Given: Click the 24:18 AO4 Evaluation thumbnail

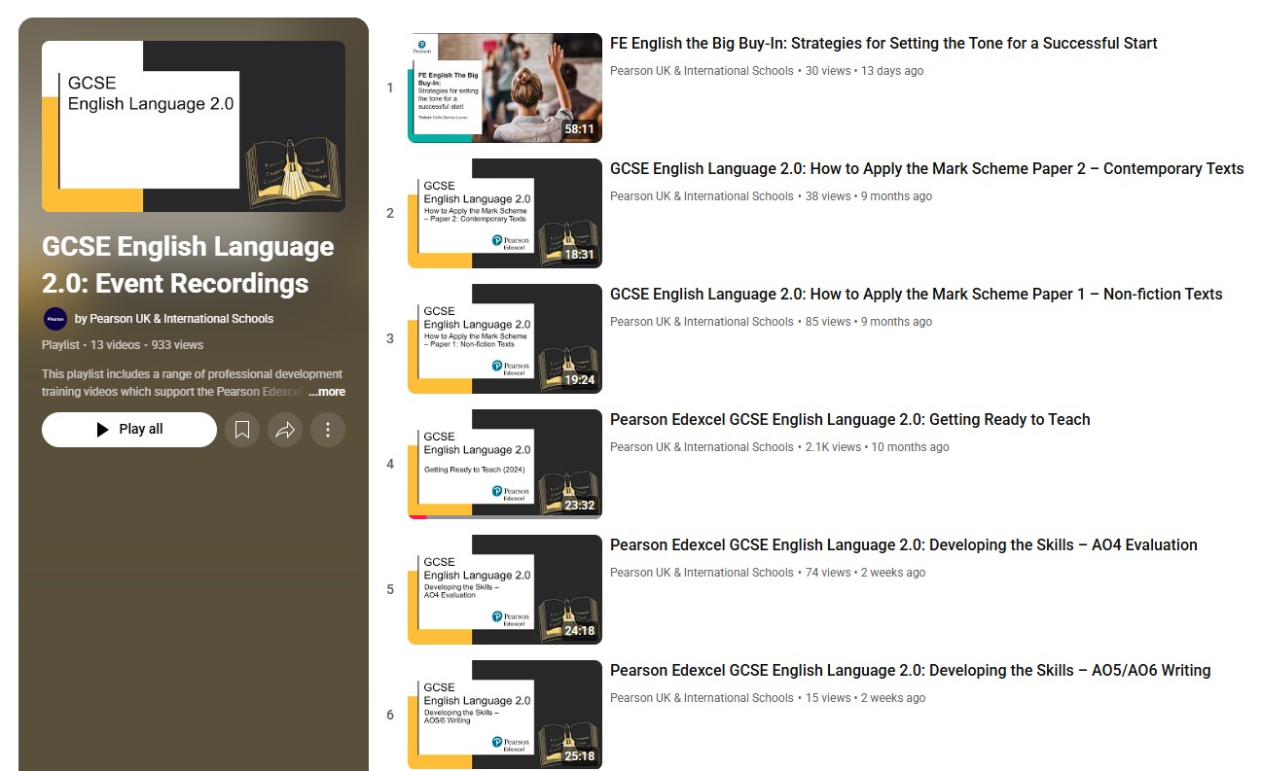Looking at the screenshot, I should pos(504,589).
